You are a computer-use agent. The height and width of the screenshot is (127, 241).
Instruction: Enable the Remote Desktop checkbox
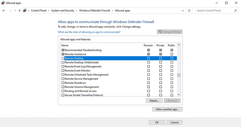click(63, 58)
